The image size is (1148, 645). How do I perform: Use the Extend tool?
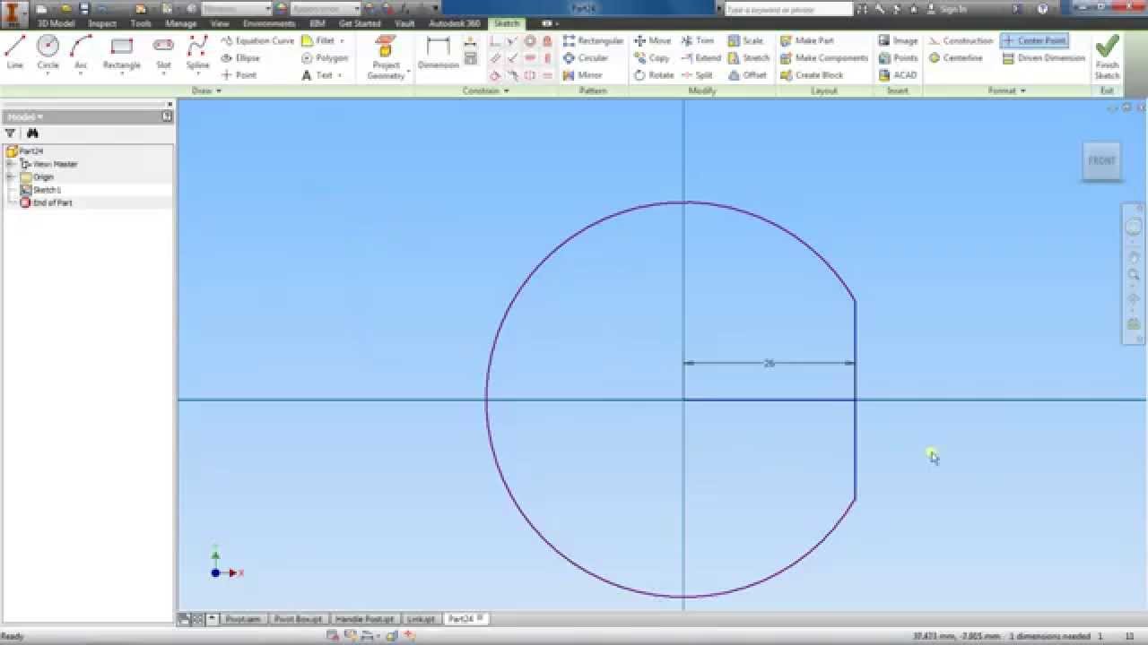(x=700, y=57)
